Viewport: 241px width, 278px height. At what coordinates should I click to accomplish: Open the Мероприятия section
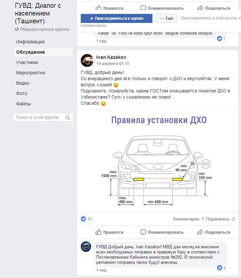31,73
